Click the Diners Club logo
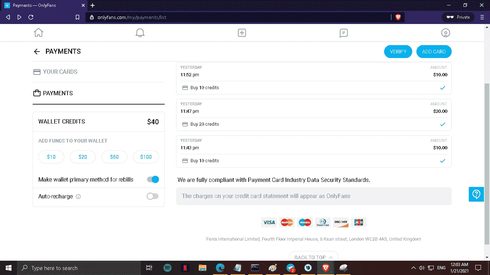490x275 pixels. [x=323, y=222]
